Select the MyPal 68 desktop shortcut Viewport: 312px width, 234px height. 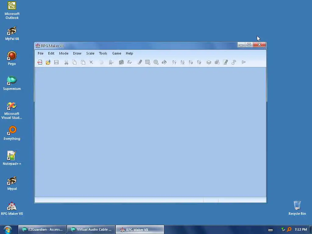(12, 34)
